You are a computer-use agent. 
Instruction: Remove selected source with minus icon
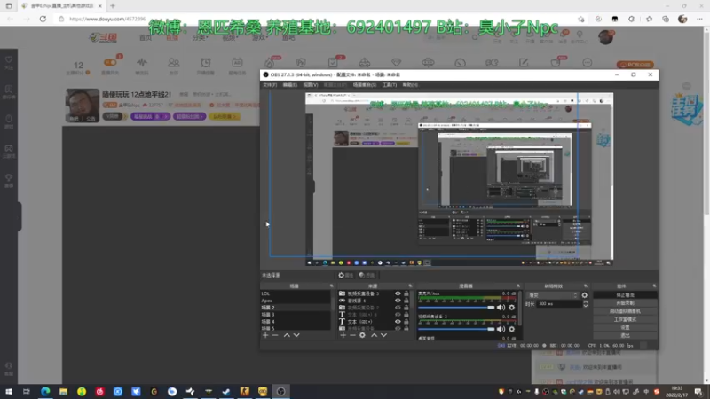352,335
